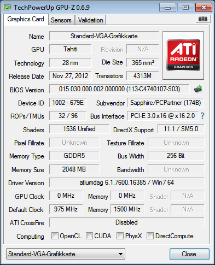Click the Die Size value 365 mm²
Image resolution: width=215 pixels, height=265 pixels.
(x=143, y=63)
